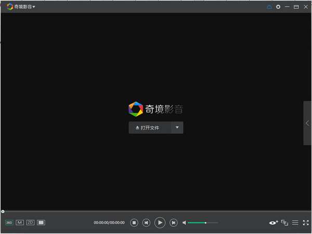
Task: Click the picture-in-picture window icon
Action: click(x=284, y=223)
